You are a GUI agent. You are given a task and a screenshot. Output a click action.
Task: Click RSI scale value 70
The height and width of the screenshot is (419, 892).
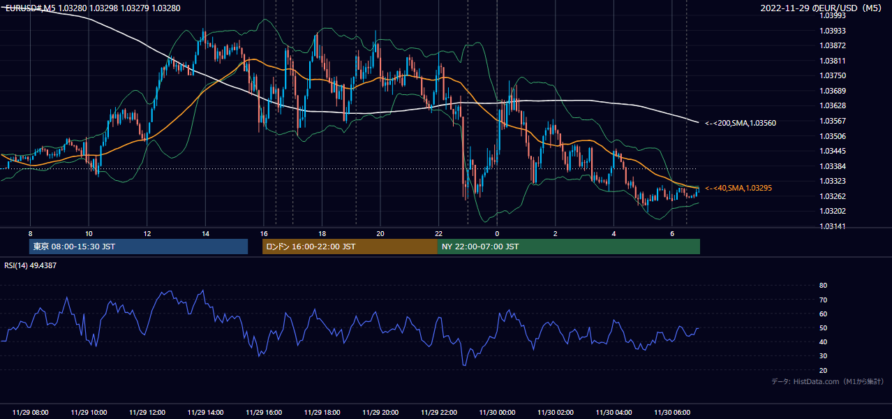tap(824, 300)
